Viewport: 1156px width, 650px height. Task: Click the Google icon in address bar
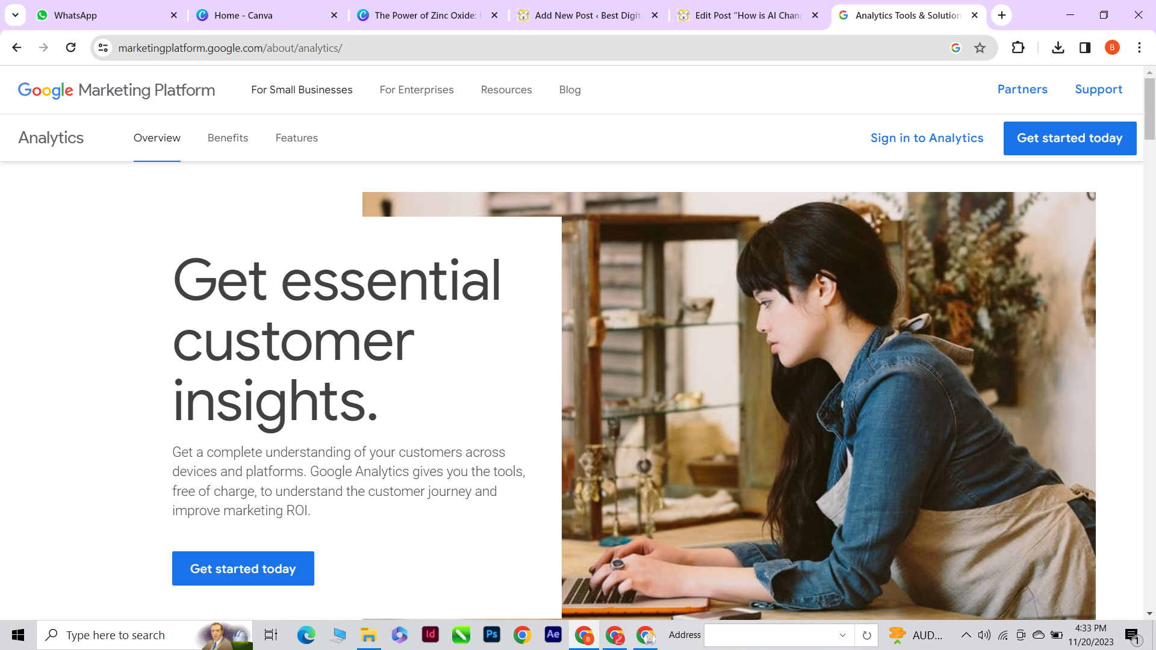[956, 48]
